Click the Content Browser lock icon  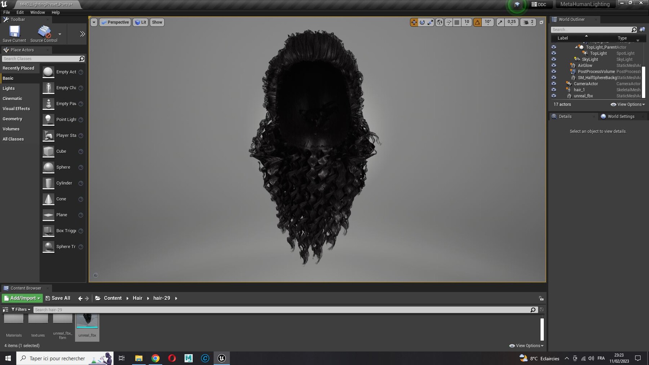click(x=541, y=298)
